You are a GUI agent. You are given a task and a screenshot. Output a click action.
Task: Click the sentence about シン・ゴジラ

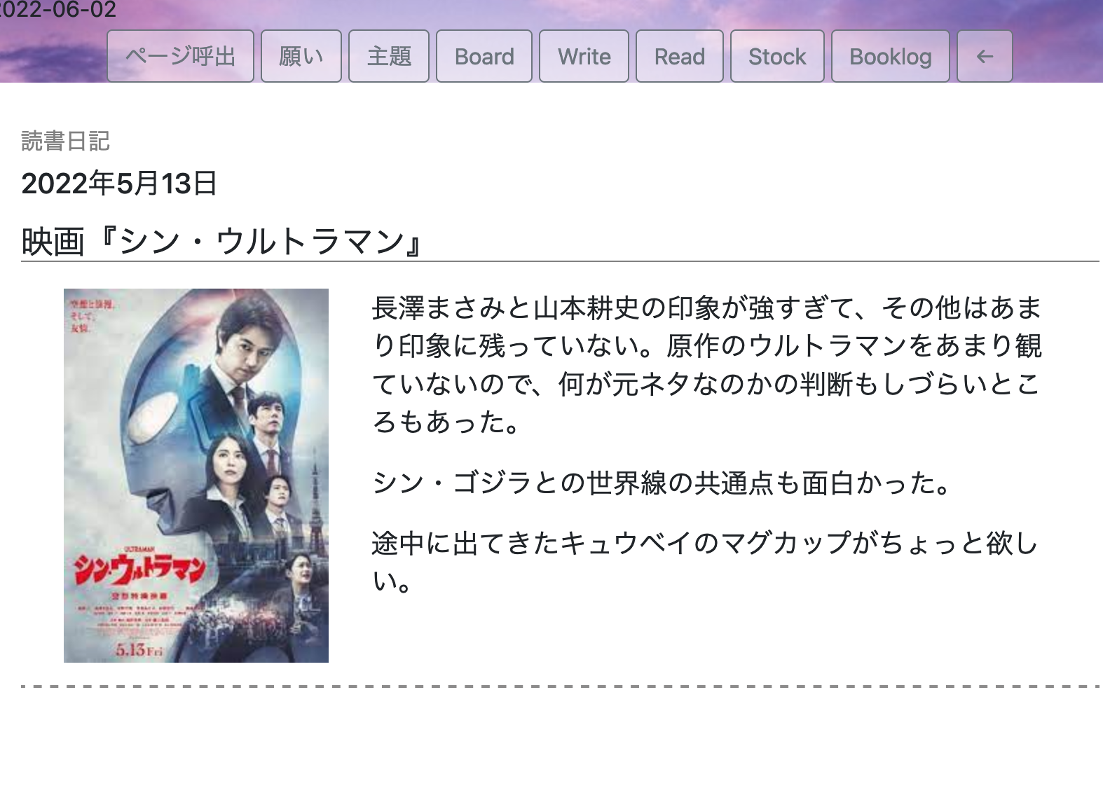tap(662, 483)
